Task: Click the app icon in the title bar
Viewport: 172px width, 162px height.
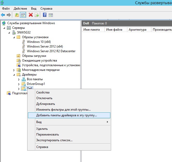Action: [x=2, y=3]
